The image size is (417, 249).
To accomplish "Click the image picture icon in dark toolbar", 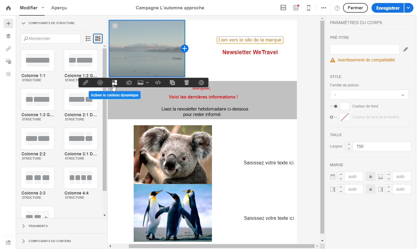I will pos(140,82).
